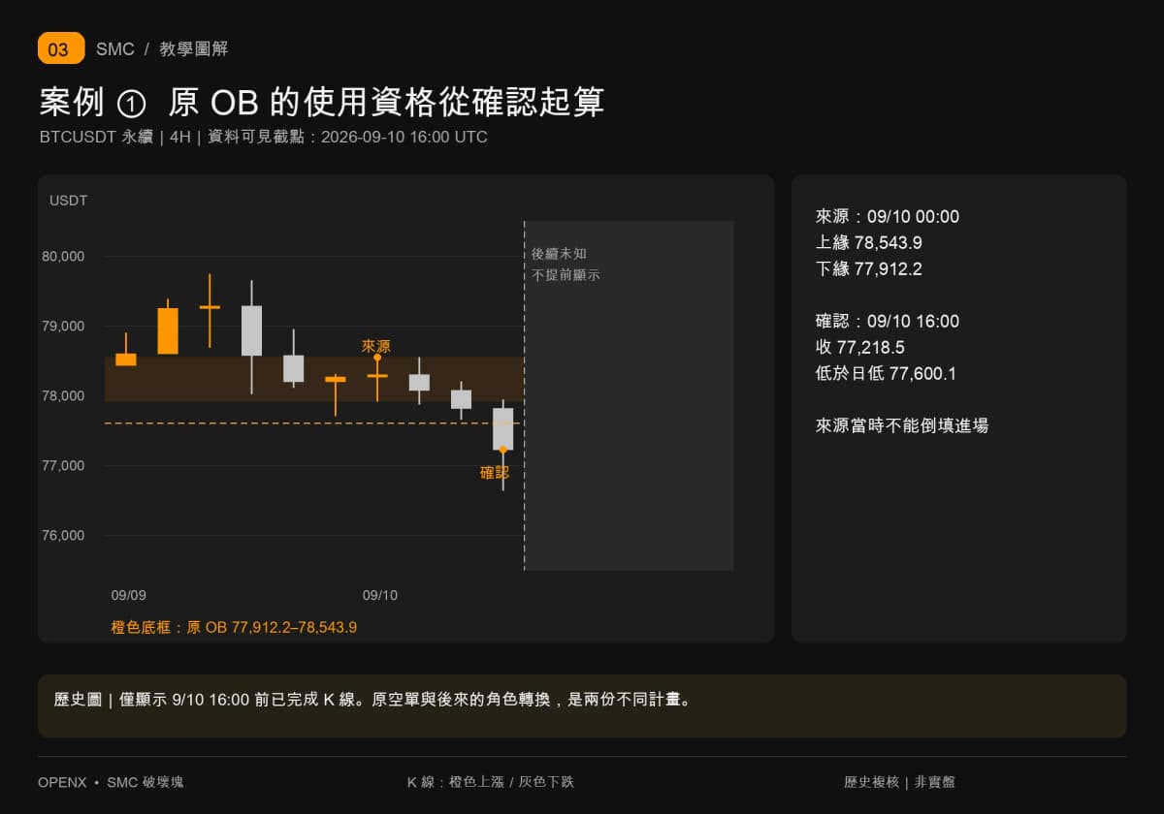Click the 歷史圖 note in the bottom banner
The height and width of the screenshot is (814, 1164).
372,700
